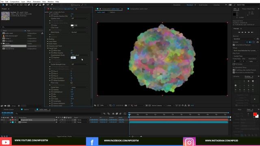Open the Effect menu

pyautogui.click(x=29, y=2)
